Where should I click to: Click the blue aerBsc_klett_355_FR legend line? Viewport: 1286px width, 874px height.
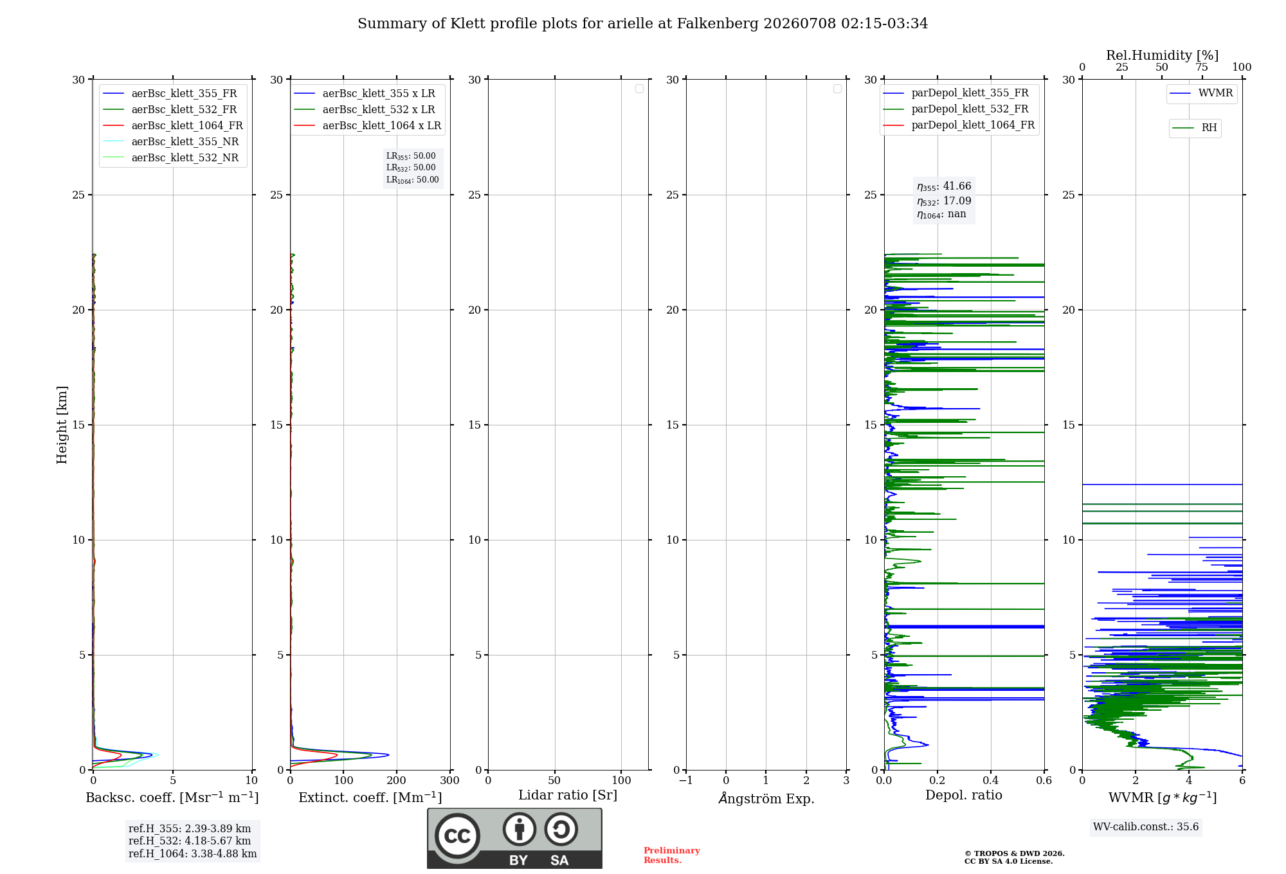pyautogui.click(x=113, y=94)
